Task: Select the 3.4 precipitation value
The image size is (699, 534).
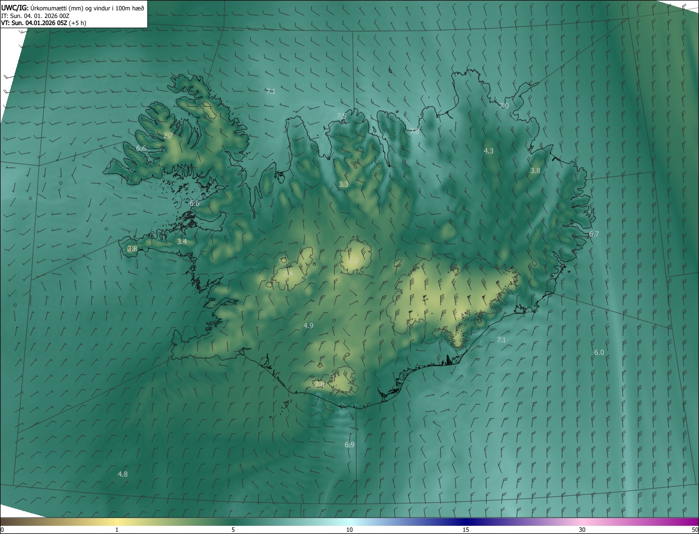Action: click(x=182, y=241)
